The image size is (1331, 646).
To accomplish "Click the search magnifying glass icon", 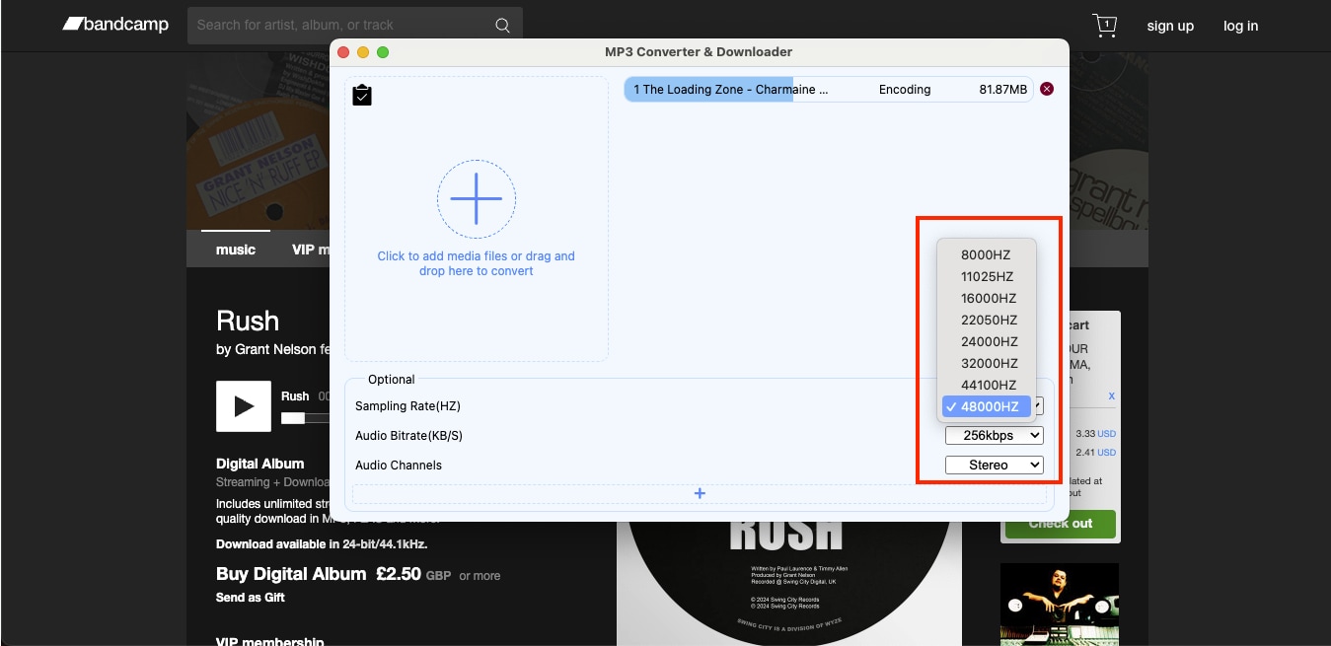I will pos(502,24).
